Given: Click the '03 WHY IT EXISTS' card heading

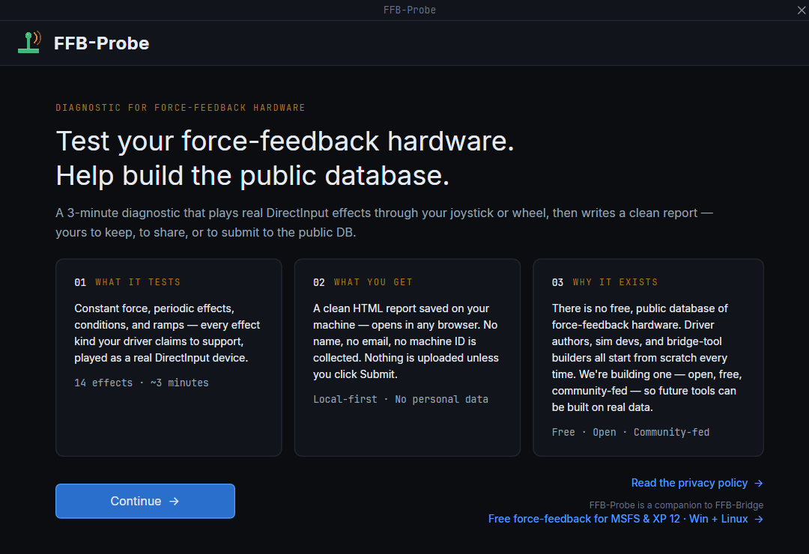Looking at the screenshot, I should click(x=605, y=282).
